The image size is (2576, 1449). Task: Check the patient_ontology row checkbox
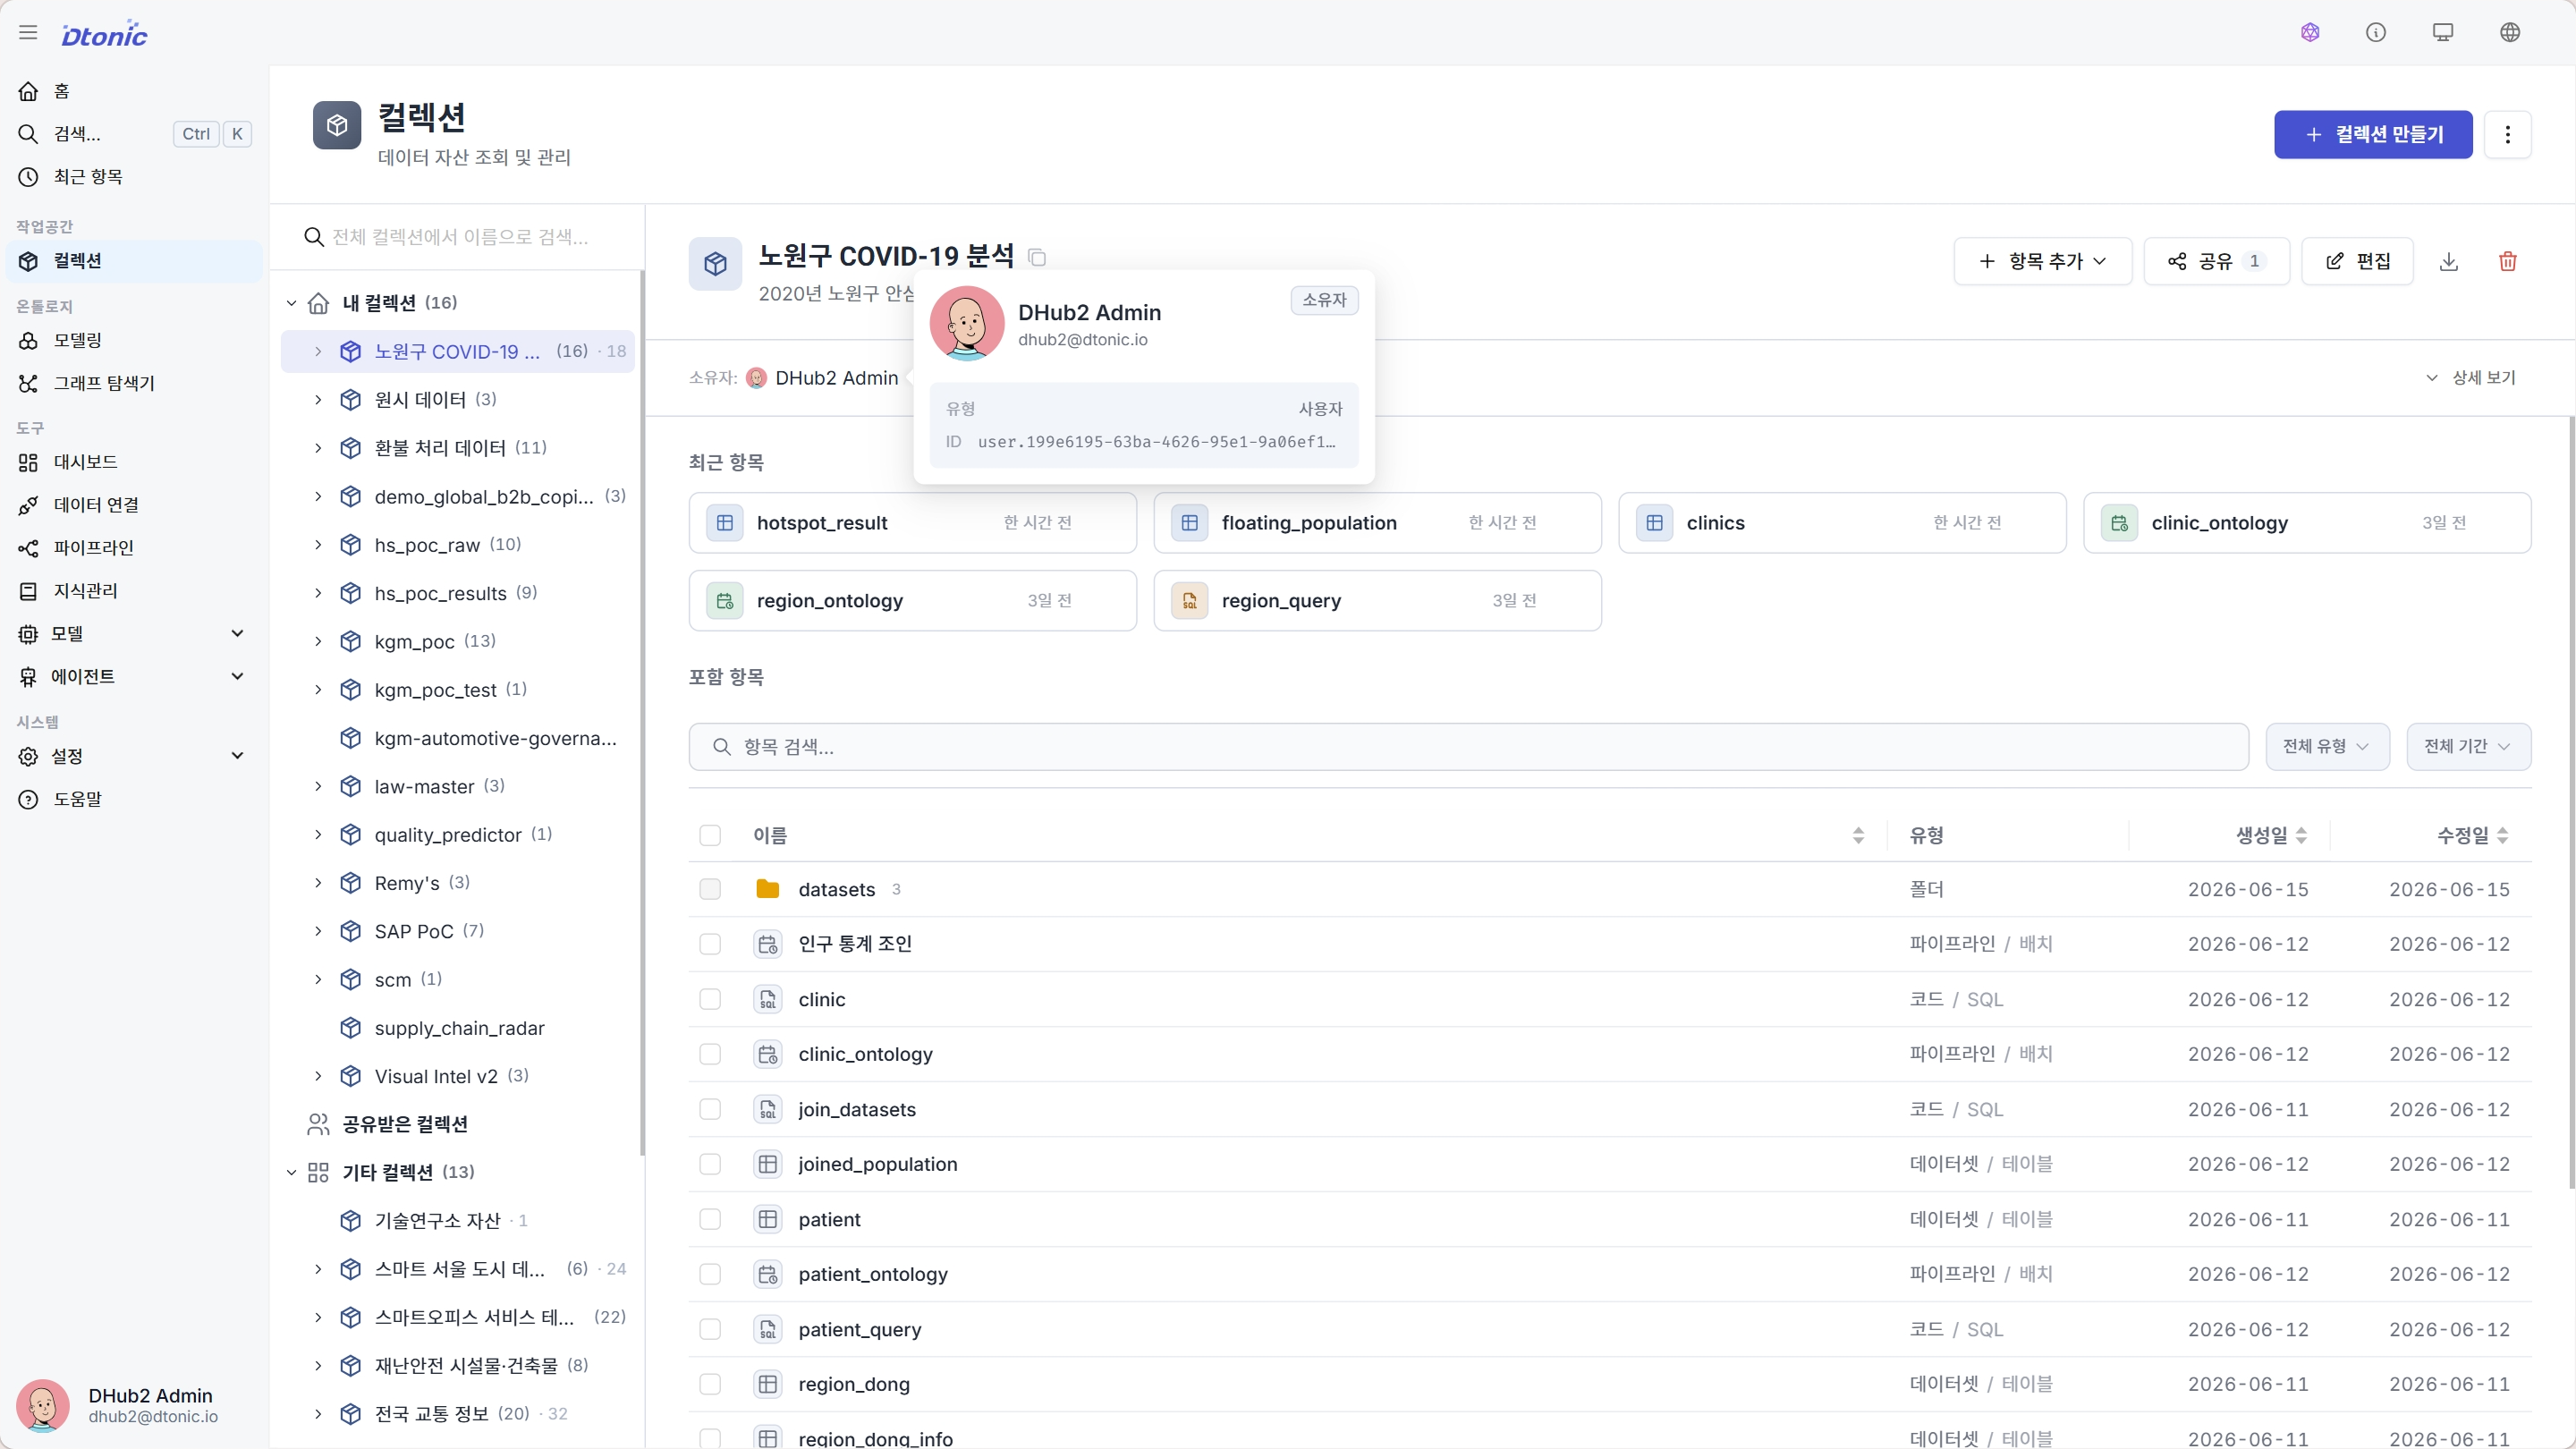click(x=710, y=1274)
